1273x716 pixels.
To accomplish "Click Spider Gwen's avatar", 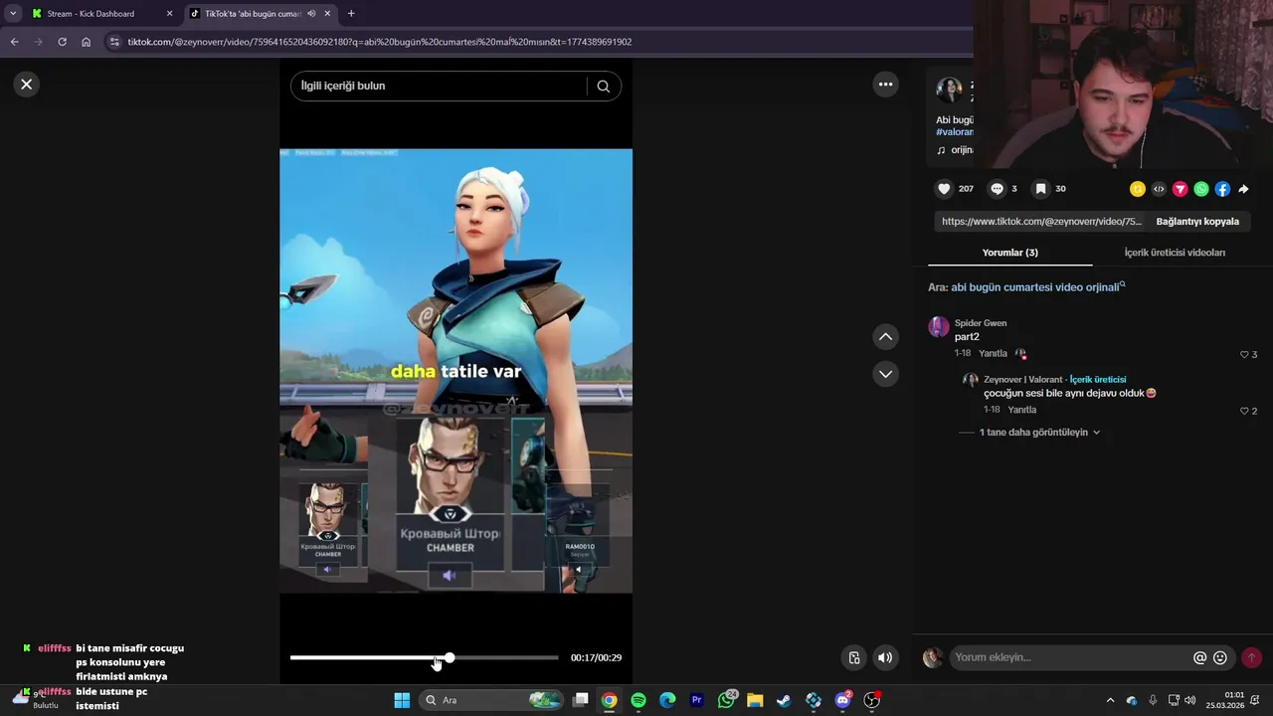I will 939,327.
